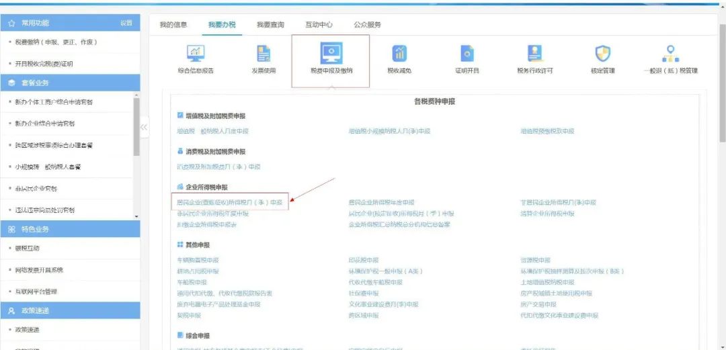This screenshot has width=726, height=350.
Task: Click the 增值税及附加税费申报 section icon
Action: coord(180,116)
